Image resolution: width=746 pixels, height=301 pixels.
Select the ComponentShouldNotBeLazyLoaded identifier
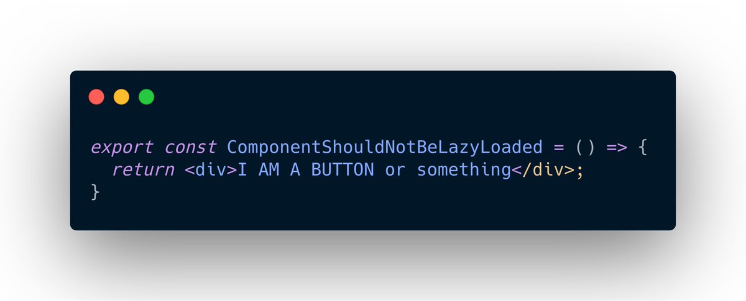[x=384, y=148]
